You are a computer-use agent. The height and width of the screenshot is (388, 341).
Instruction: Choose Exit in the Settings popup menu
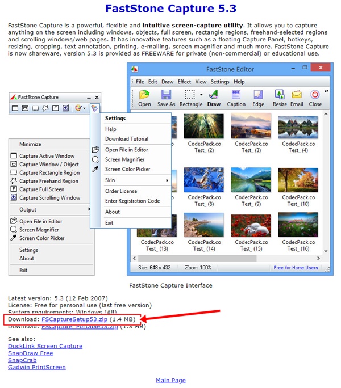[109, 223]
